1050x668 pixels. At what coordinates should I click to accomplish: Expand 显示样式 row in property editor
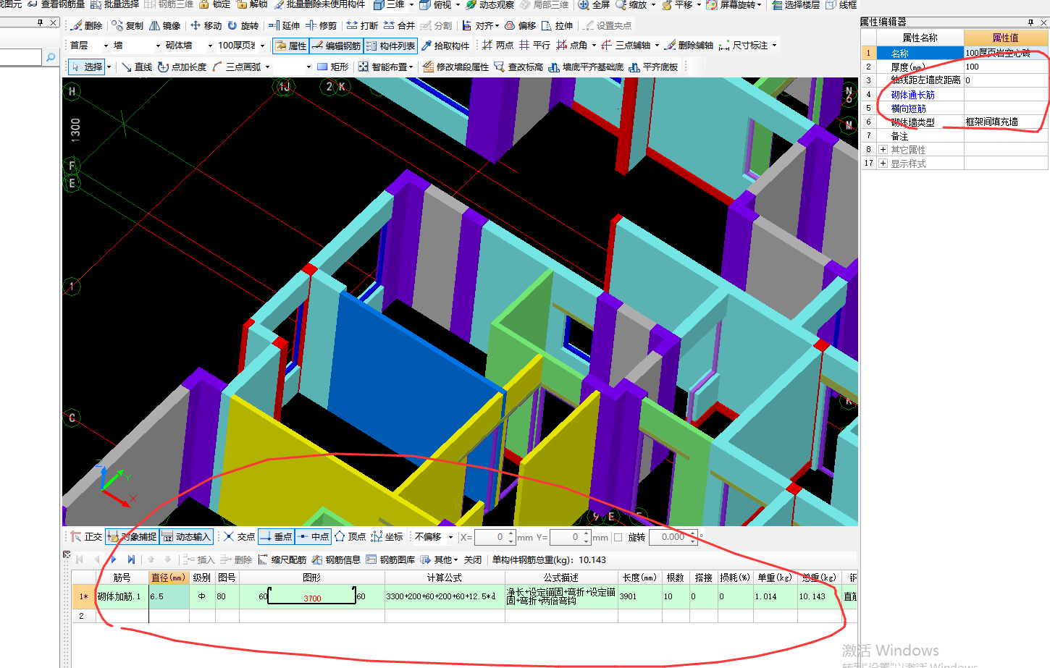click(883, 164)
